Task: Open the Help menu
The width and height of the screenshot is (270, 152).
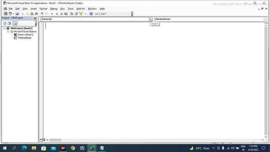Action: click(x=102, y=8)
